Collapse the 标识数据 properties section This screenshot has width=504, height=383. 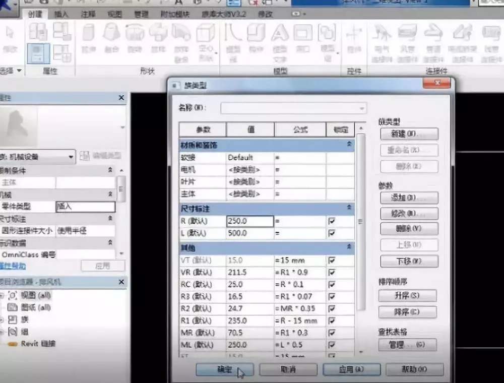(x=110, y=242)
